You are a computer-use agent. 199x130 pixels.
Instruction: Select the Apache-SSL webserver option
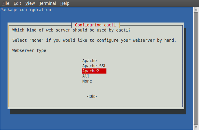[94, 66]
